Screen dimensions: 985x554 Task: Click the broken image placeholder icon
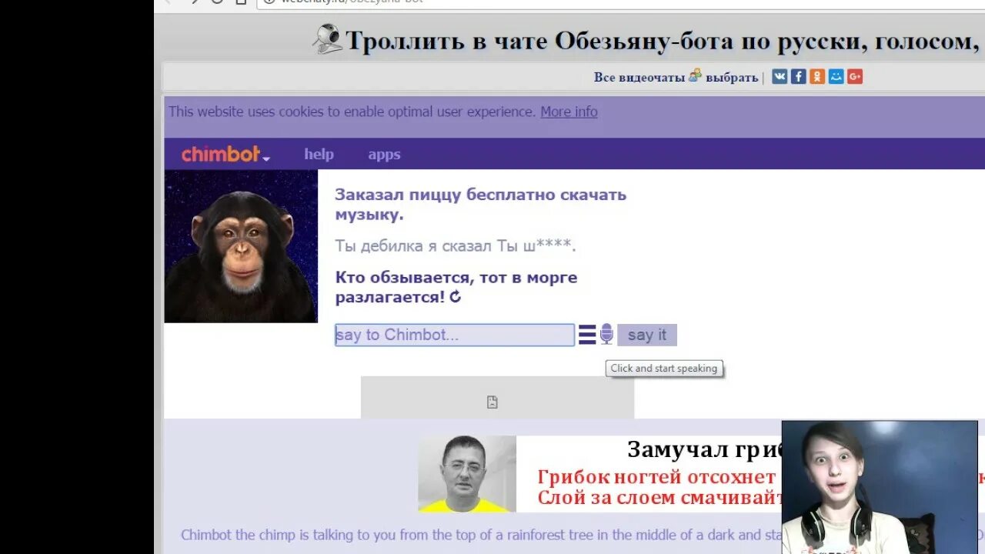click(x=492, y=402)
